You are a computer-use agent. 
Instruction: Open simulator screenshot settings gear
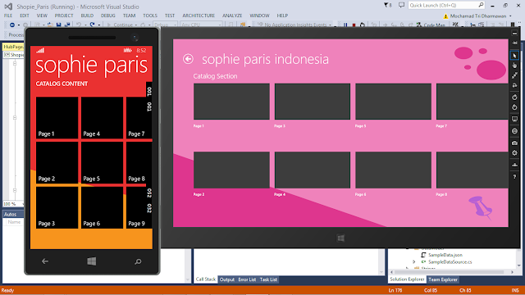pyautogui.click(x=514, y=153)
